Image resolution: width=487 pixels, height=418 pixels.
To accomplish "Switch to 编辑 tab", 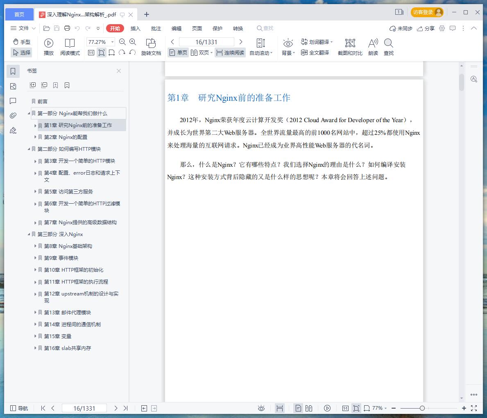I will coord(177,29).
